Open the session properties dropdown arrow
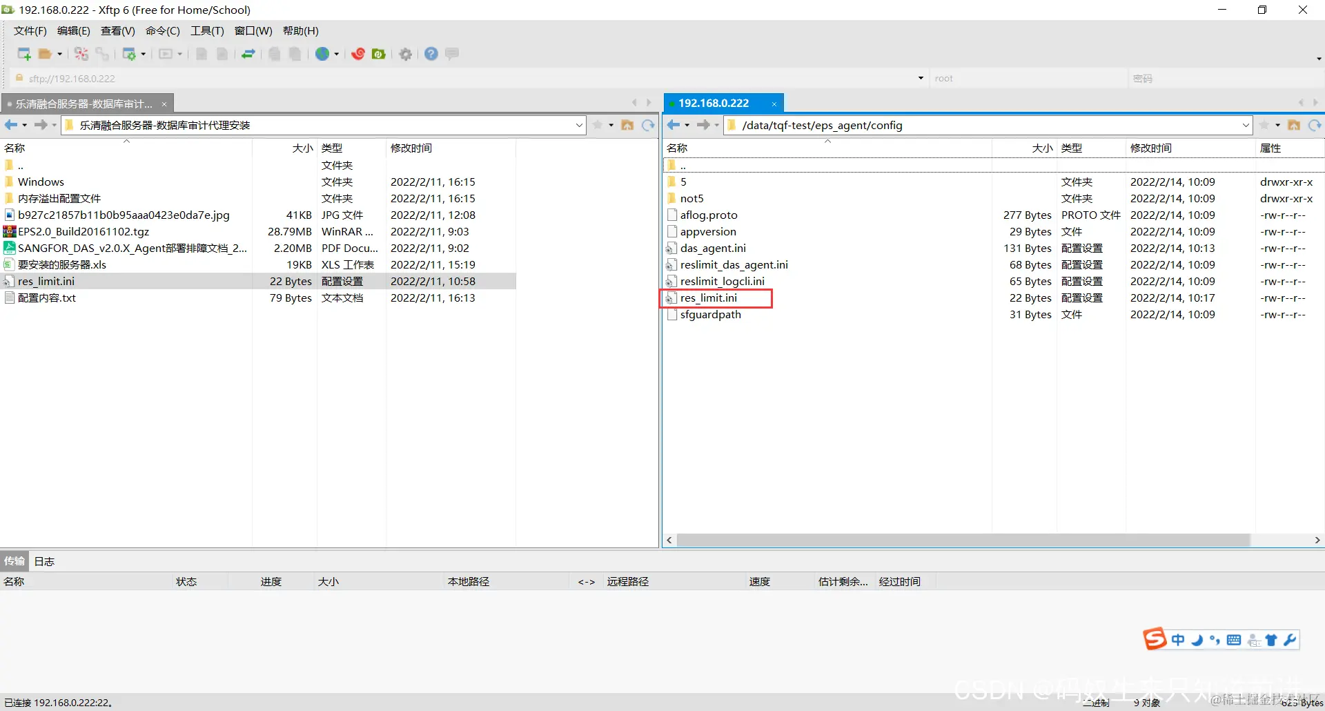Screen dimensions: 1325x711 click(x=143, y=54)
